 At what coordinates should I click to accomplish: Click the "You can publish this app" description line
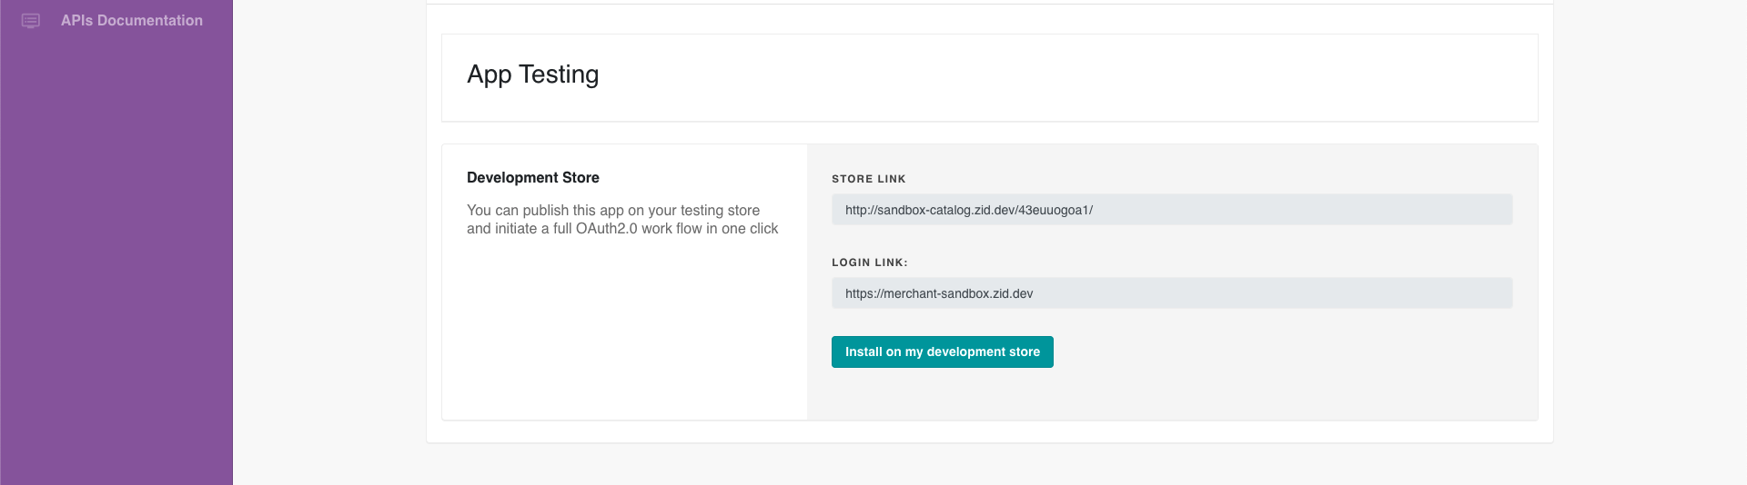pos(613,210)
